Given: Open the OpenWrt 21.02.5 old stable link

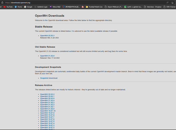Looking at the screenshot, I should click(x=47, y=56).
